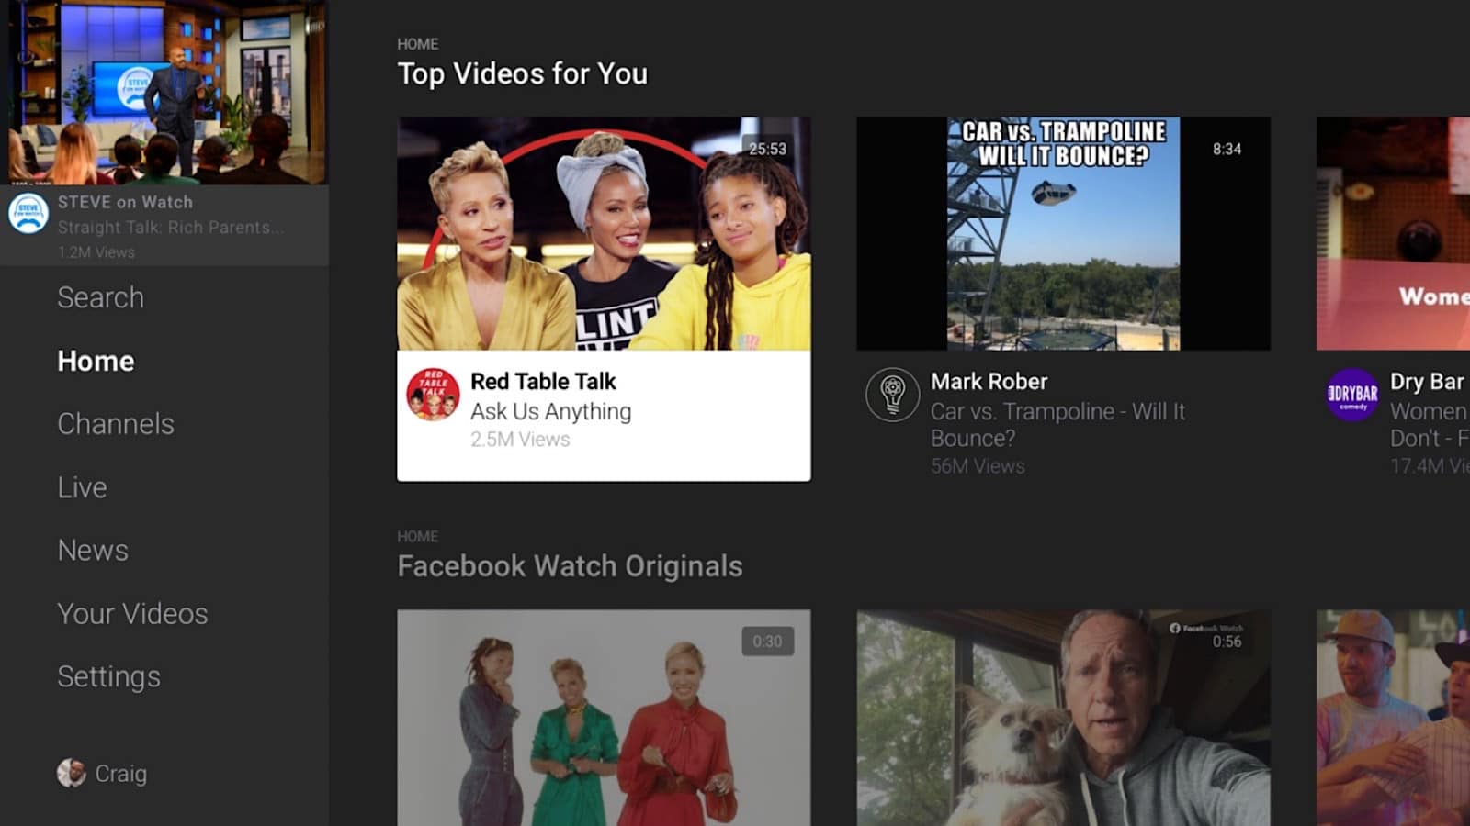Click the 'Ask Us Anything' video title
1470x826 pixels.
click(550, 411)
